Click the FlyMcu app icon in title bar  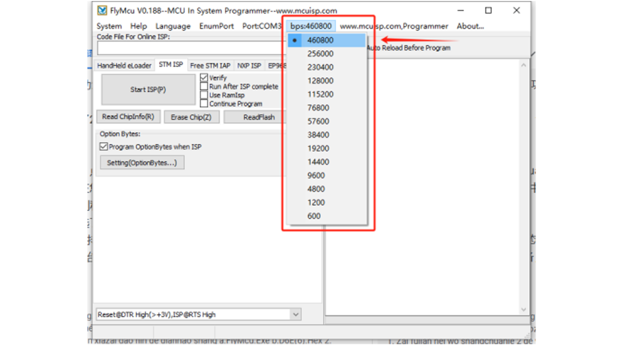tap(102, 10)
